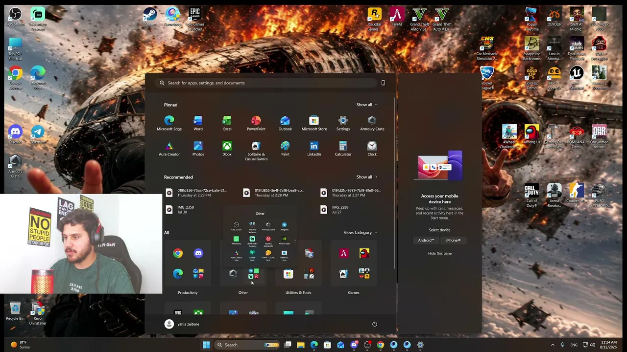Open Aura Creator pinned app

point(169,149)
